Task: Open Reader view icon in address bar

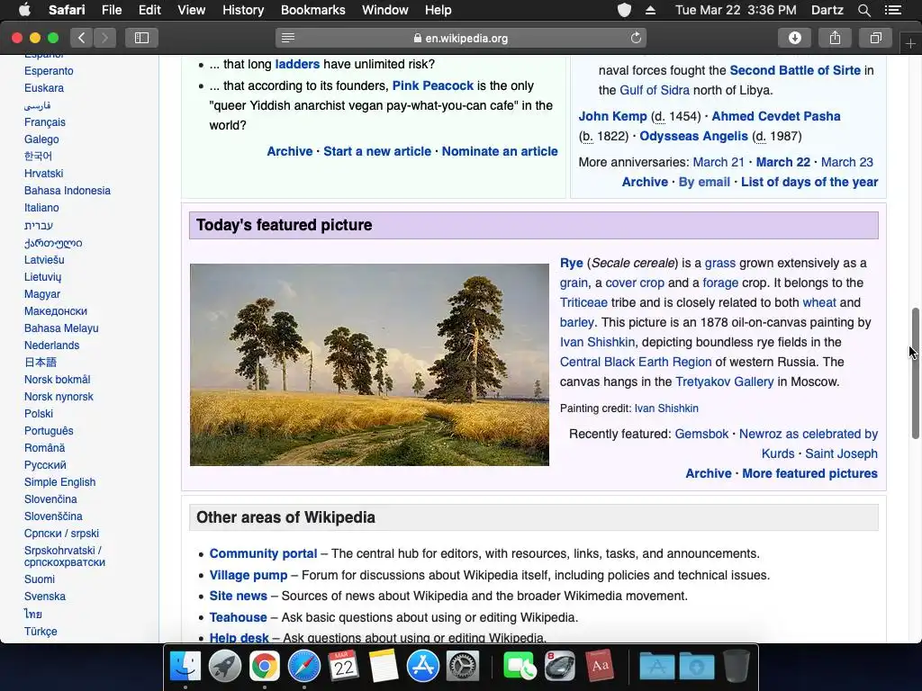Action: 288,38
